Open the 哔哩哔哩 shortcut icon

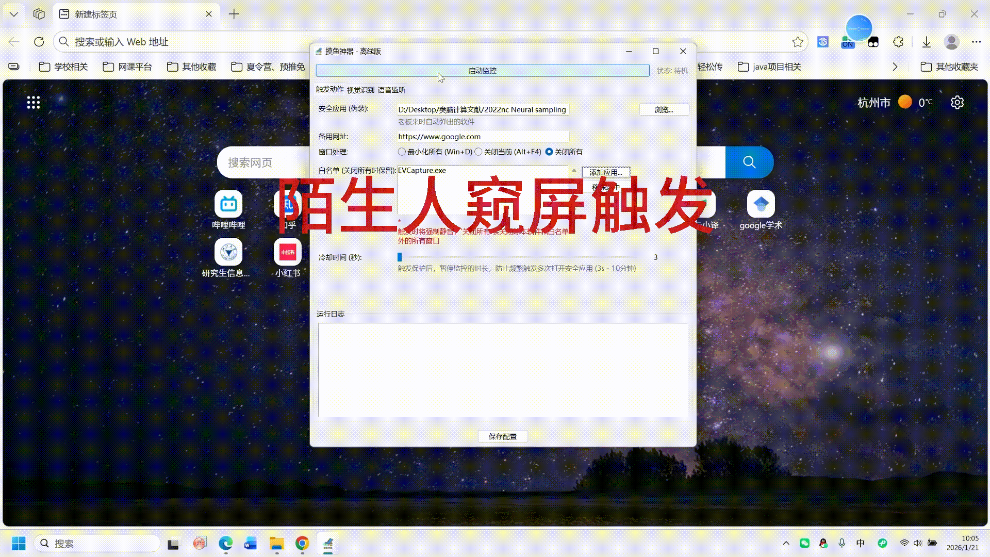tap(228, 204)
